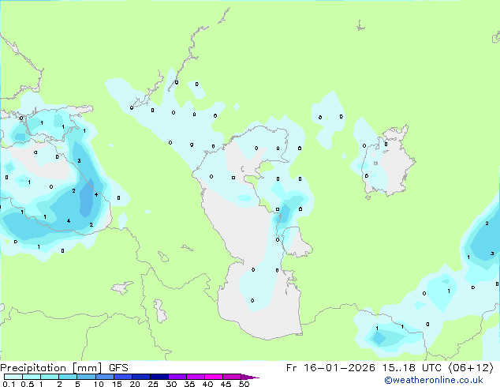500x387 pixels.
Task: Click the purple over-50 arrow at legend end
Action: 250,378
